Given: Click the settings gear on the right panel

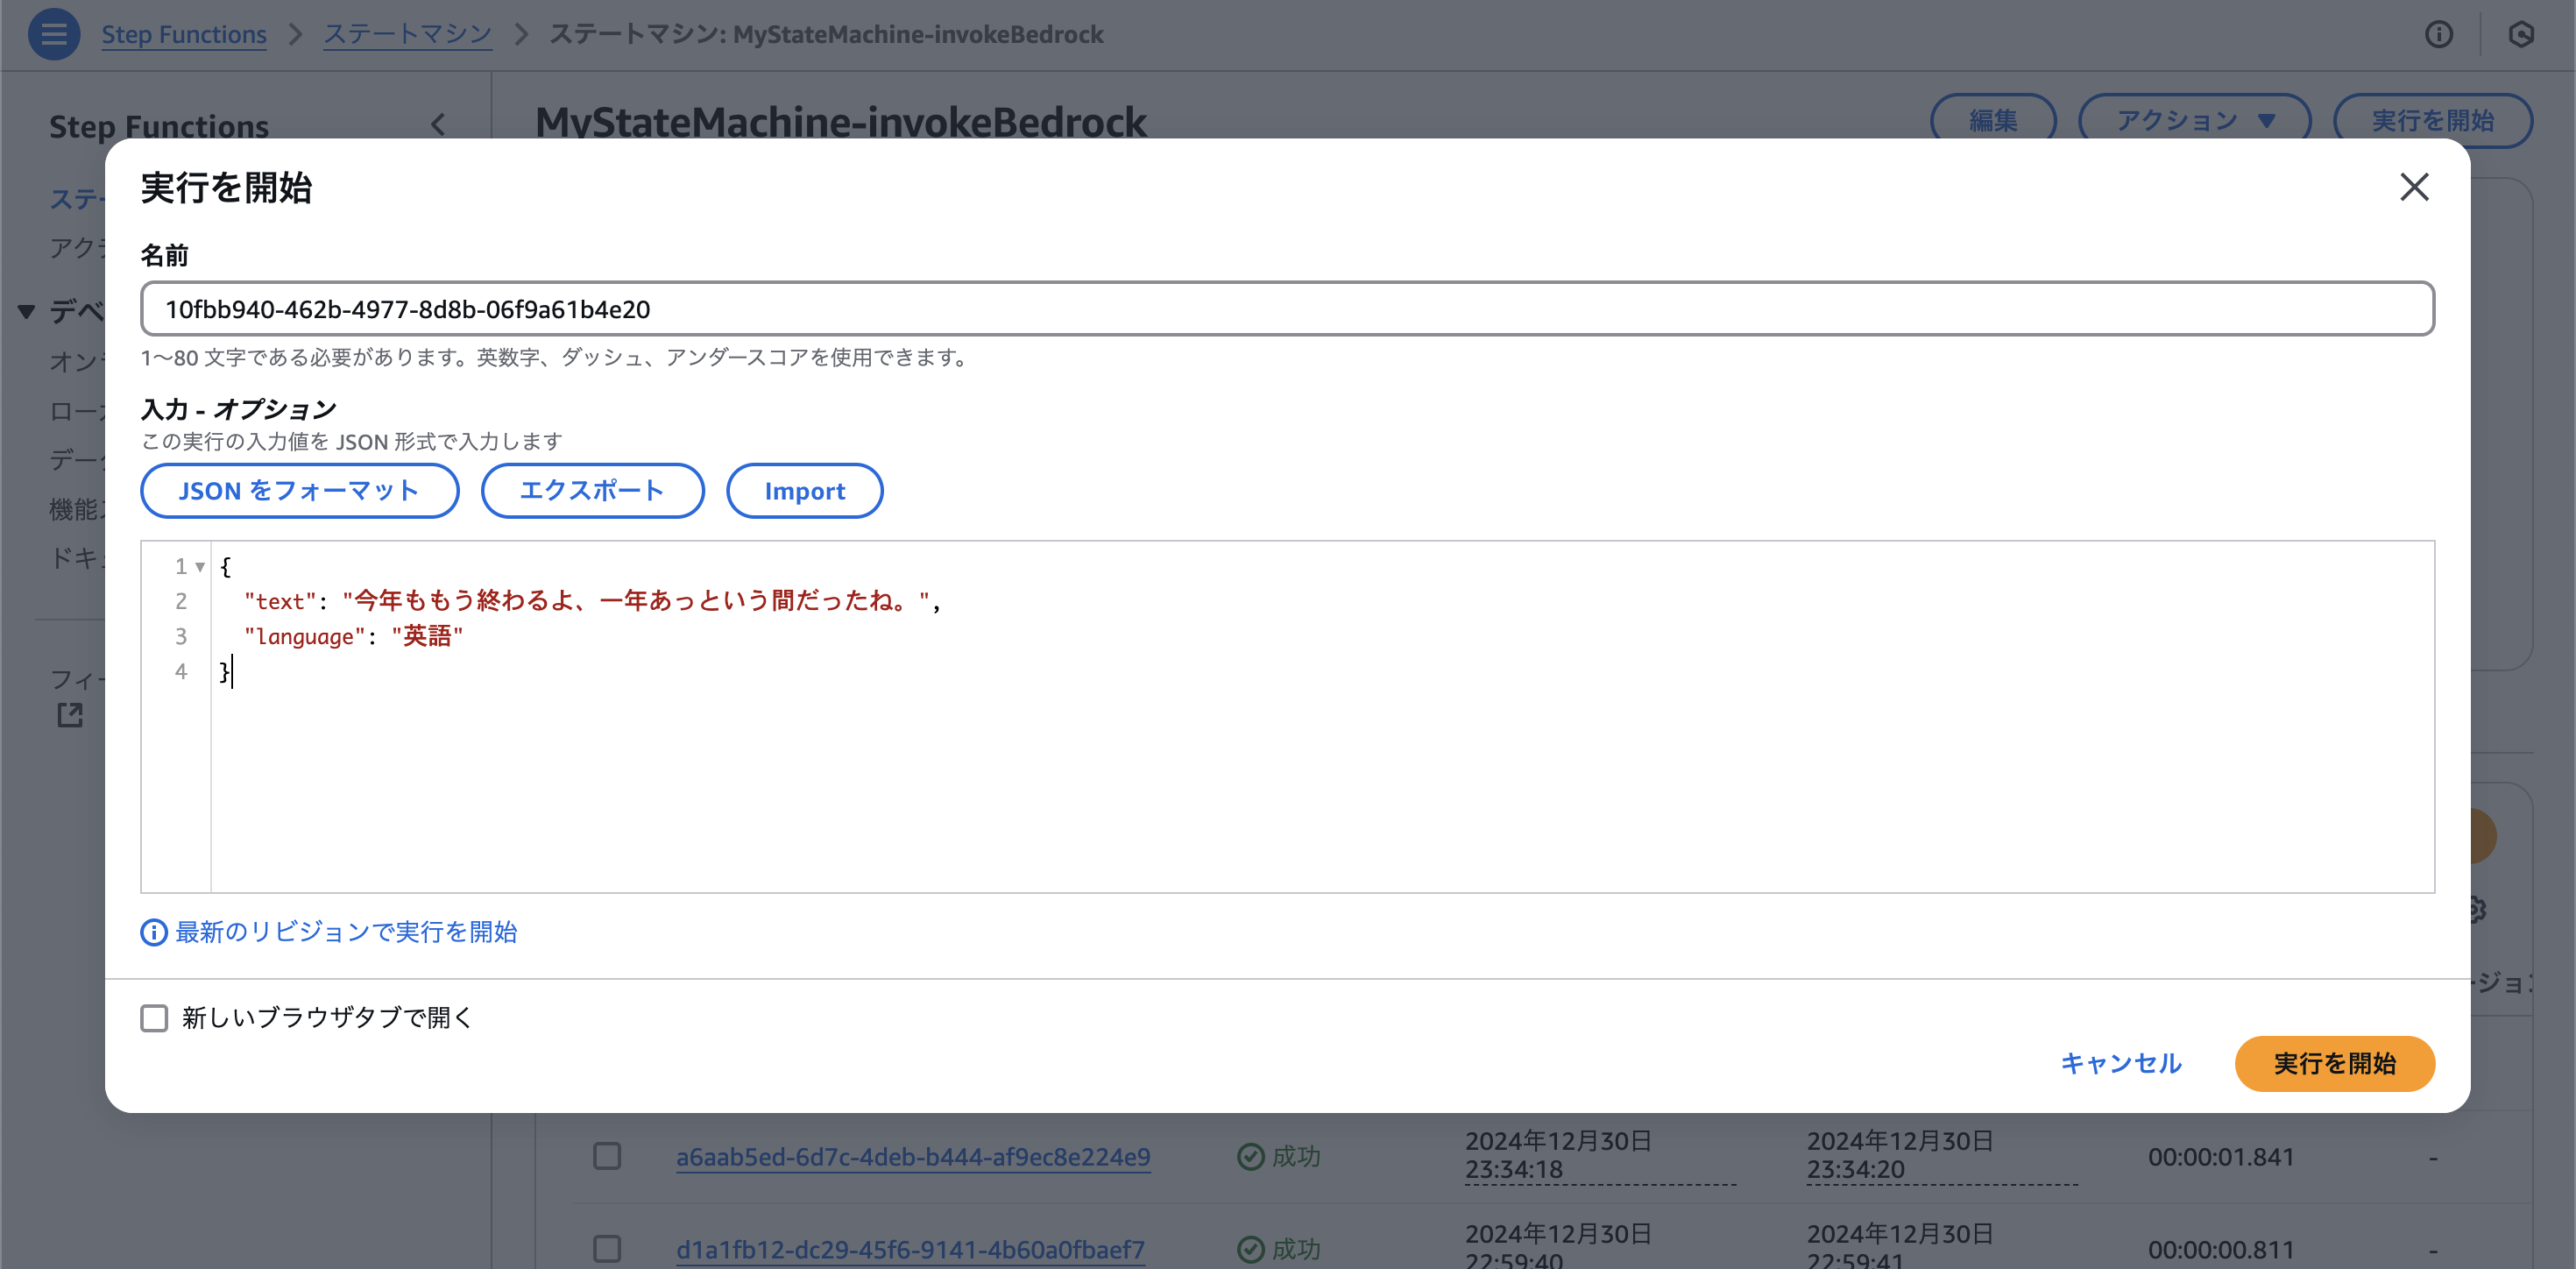Looking at the screenshot, I should (x=2477, y=910).
